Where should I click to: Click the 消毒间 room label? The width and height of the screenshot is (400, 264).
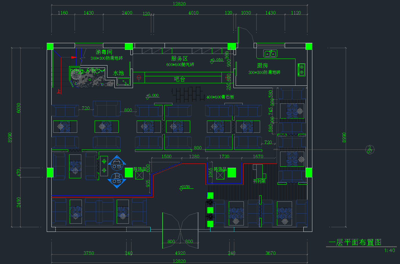pyautogui.click(x=104, y=52)
